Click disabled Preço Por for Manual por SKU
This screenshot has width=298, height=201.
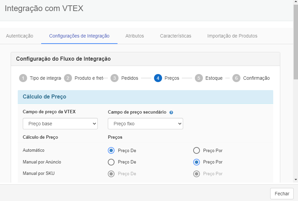pyautogui.click(x=197, y=174)
